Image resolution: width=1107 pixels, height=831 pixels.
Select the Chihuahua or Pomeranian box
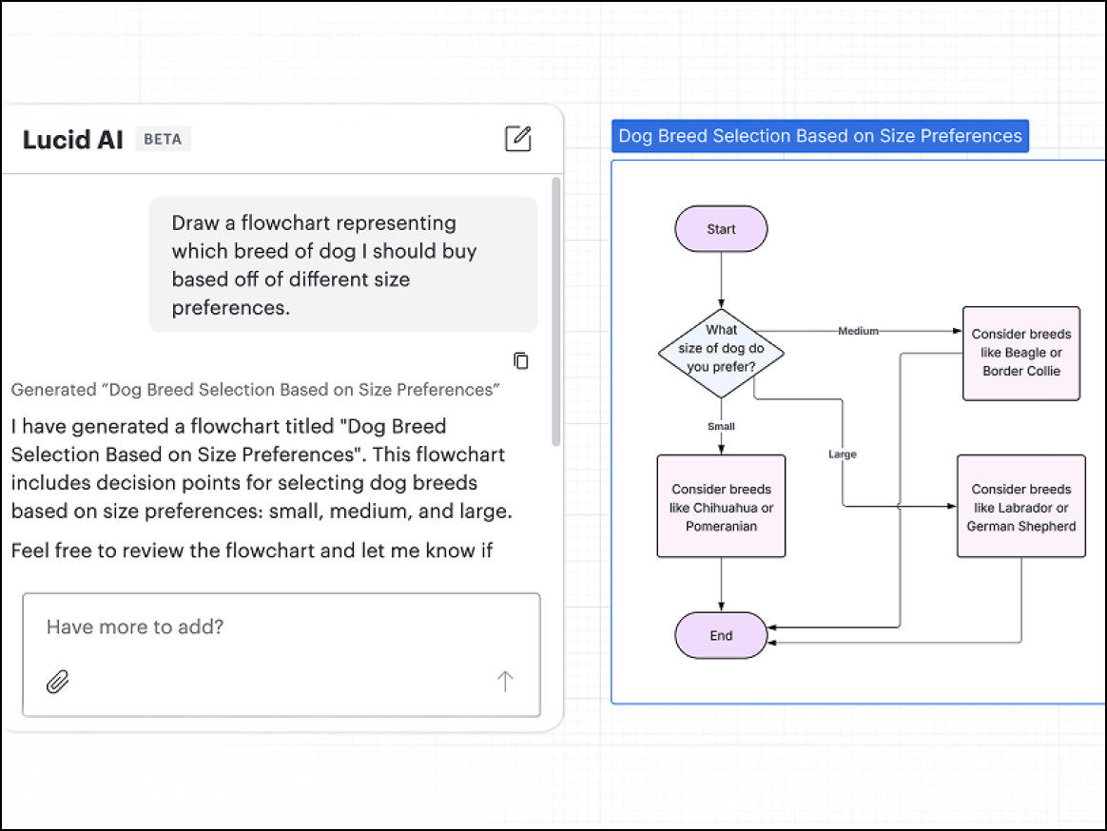coord(721,506)
